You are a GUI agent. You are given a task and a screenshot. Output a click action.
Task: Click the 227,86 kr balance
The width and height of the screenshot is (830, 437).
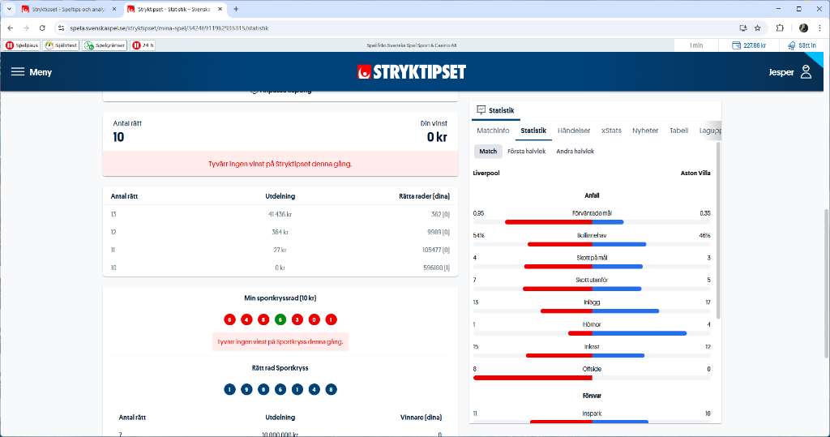749,45
